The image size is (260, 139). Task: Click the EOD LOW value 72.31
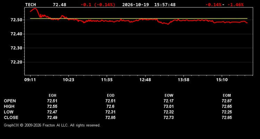pos(111,112)
